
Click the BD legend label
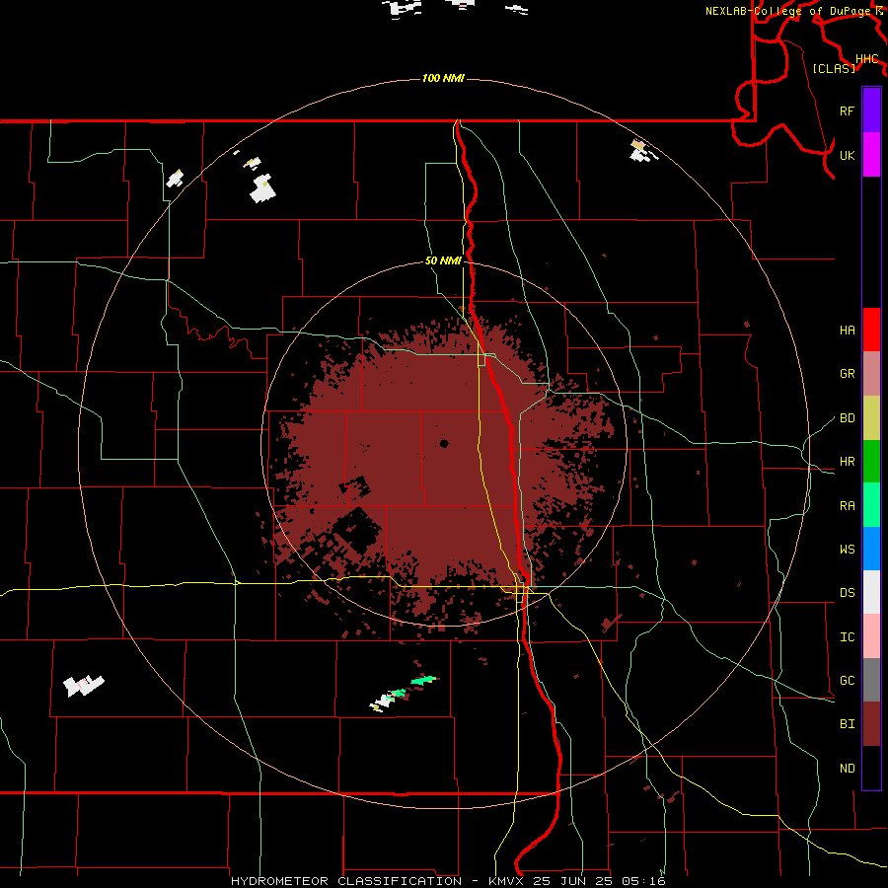pyautogui.click(x=848, y=418)
